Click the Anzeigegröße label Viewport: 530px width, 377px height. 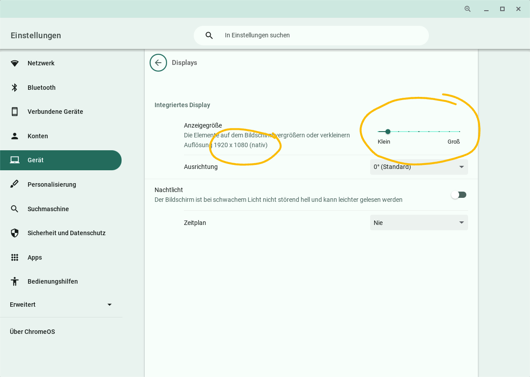point(203,125)
